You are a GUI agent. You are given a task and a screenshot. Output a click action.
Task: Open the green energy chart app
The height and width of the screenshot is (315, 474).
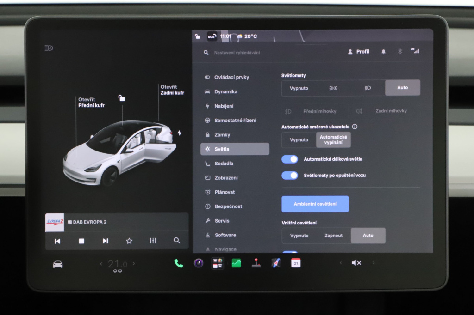237,263
